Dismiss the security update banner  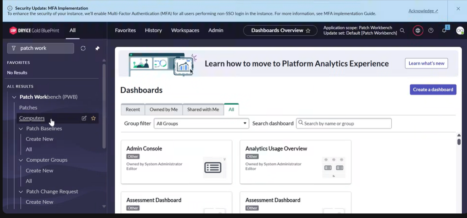coord(458,9)
